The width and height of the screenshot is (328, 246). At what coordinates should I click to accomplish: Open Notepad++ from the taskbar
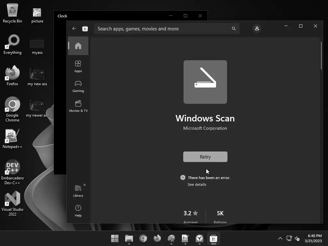coord(185,238)
